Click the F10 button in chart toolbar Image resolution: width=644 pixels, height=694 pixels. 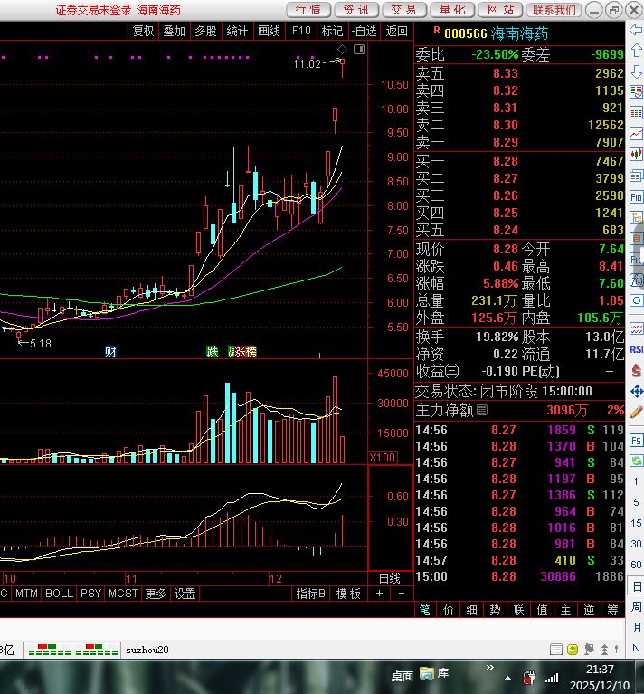click(301, 31)
